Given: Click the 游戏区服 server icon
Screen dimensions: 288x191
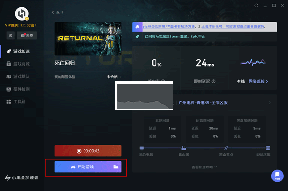Looking at the screenshot, I should (268, 148).
